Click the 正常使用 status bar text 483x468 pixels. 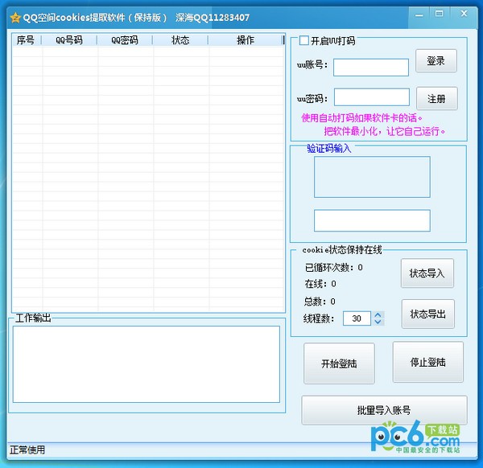[x=27, y=450]
